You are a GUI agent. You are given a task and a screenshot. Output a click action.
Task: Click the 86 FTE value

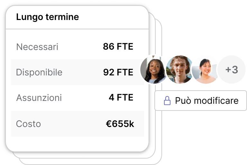[118, 47]
